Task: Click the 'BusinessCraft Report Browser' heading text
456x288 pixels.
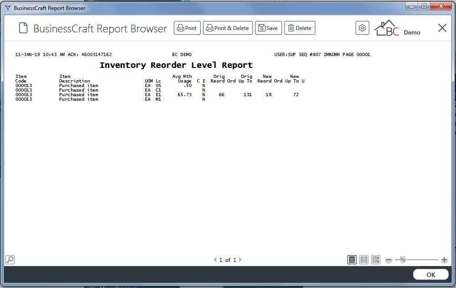Action: coord(100,28)
